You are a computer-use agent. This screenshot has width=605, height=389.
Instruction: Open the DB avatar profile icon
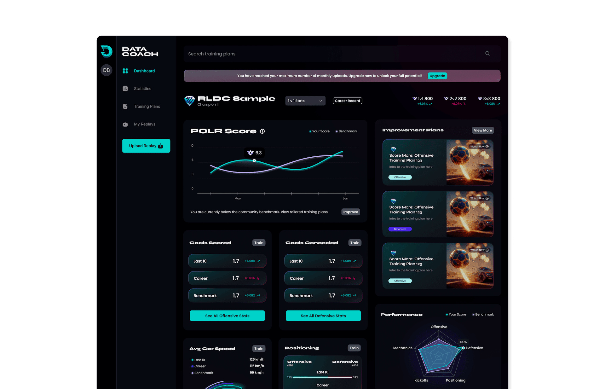pos(107,70)
